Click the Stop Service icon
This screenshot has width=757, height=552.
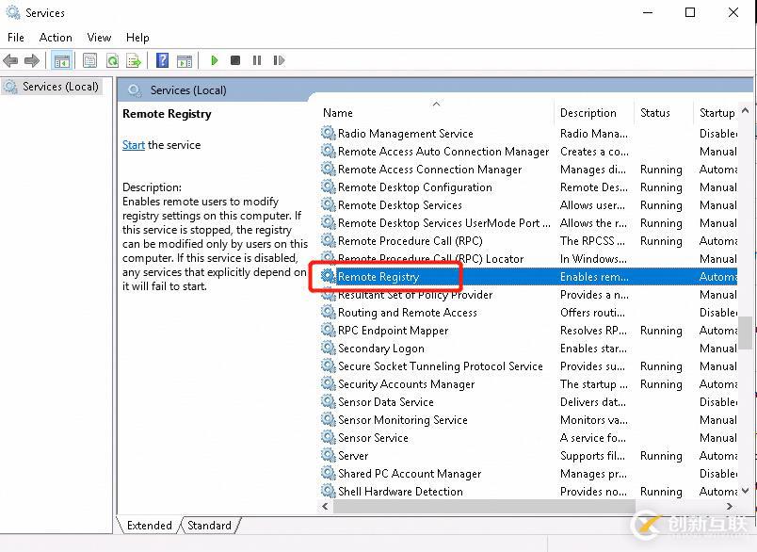point(237,60)
